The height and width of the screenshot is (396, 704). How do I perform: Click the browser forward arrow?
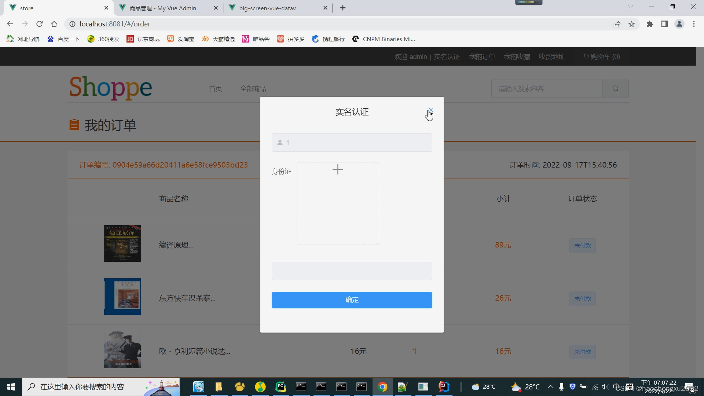coord(25,24)
